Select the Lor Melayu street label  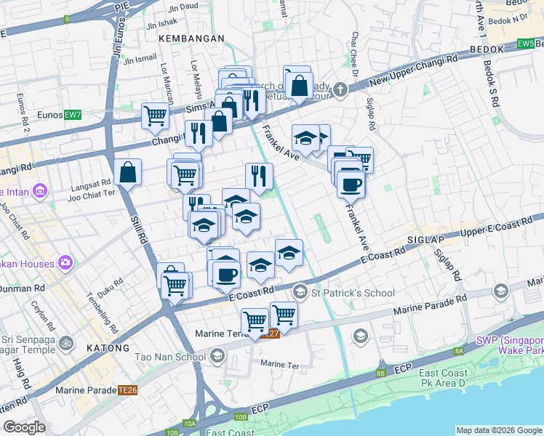click(x=196, y=80)
